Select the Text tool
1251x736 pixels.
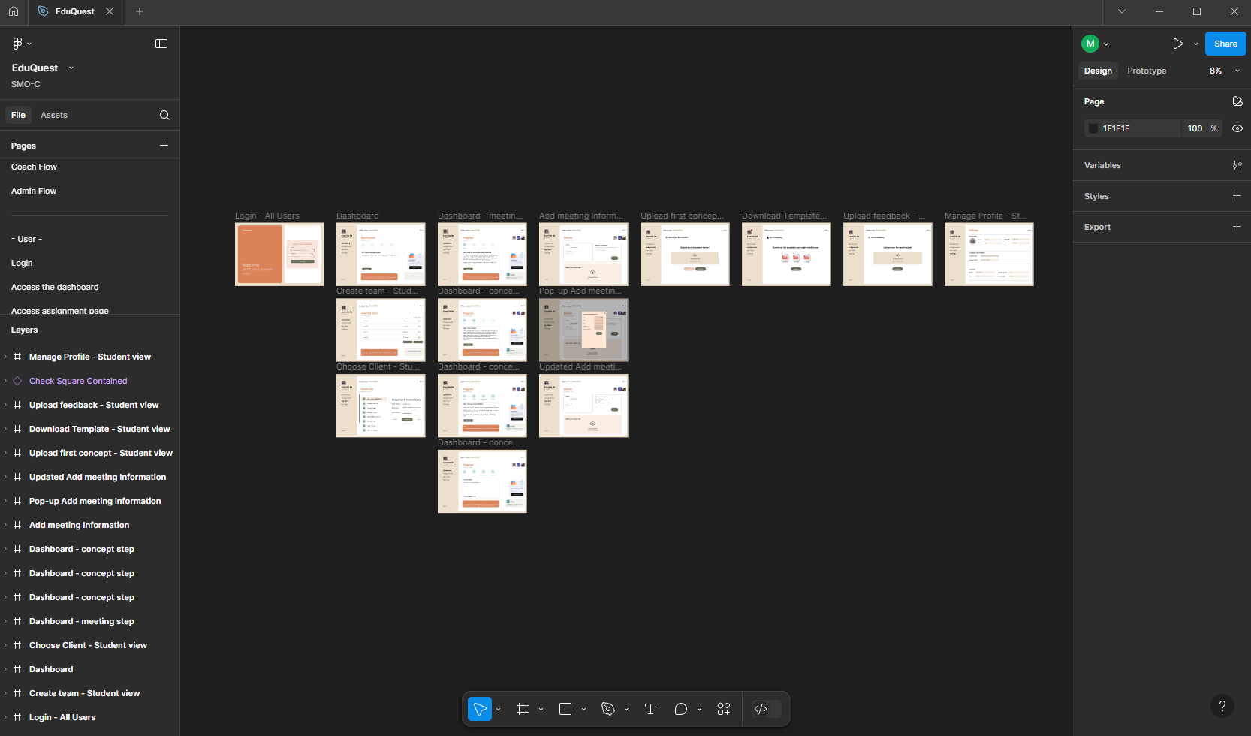tap(651, 709)
